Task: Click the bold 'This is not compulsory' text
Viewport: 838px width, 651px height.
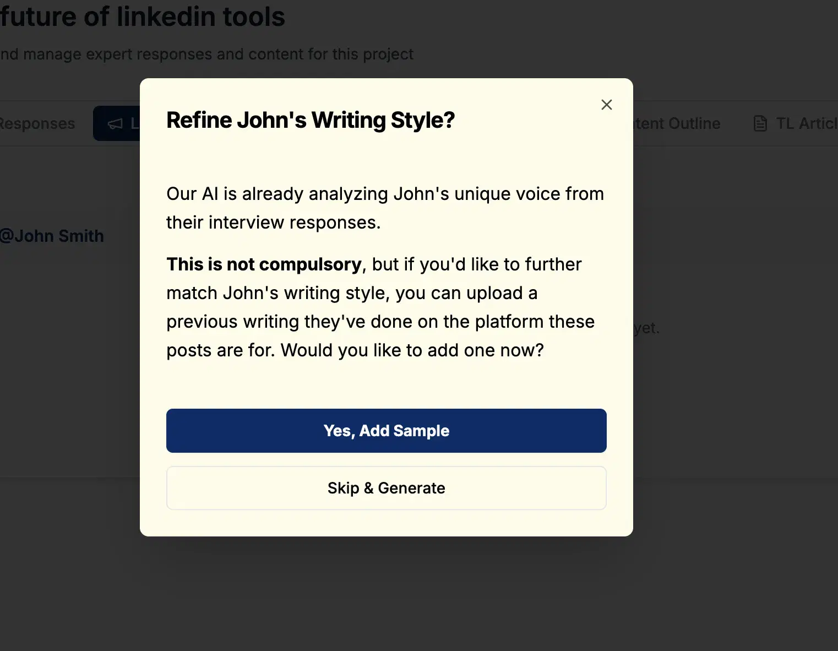Action: click(x=264, y=264)
